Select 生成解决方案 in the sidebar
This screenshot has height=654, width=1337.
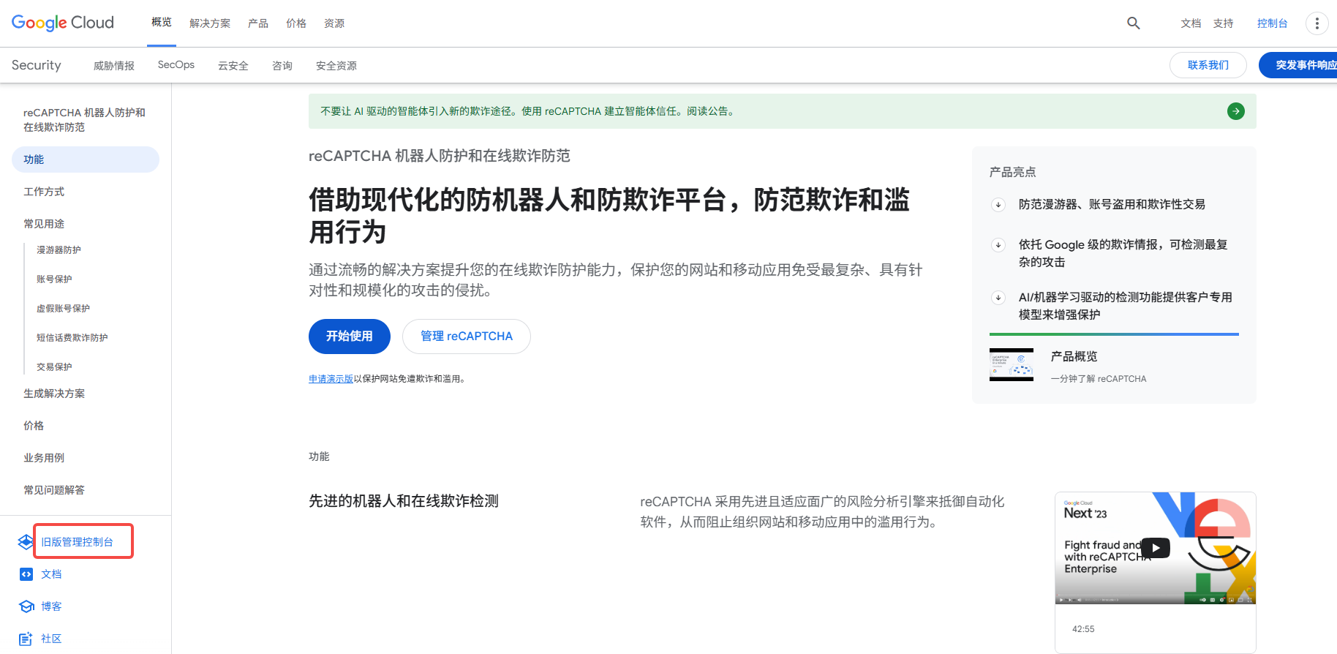54,394
